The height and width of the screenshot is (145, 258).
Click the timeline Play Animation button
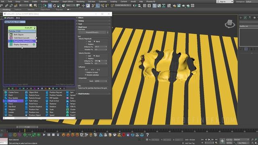(x=209, y=140)
